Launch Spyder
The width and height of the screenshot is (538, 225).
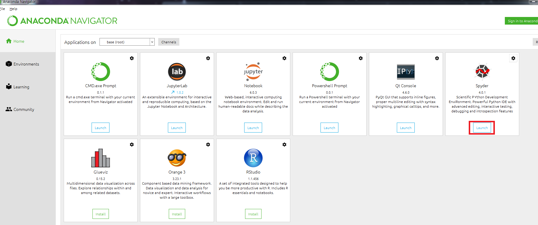pos(482,128)
